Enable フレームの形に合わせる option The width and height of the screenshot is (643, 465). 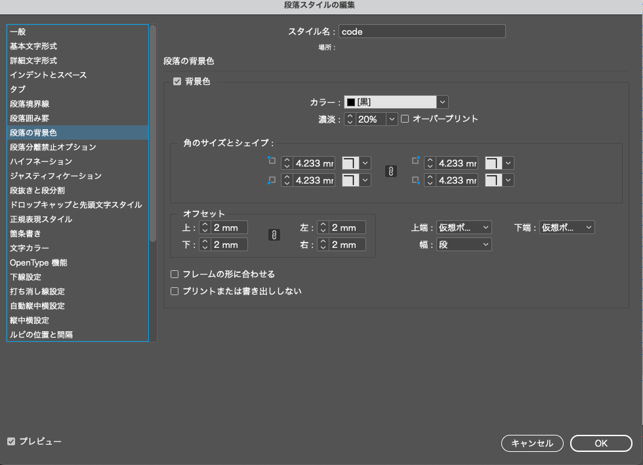pyautogui.click(x=174, y=274)
